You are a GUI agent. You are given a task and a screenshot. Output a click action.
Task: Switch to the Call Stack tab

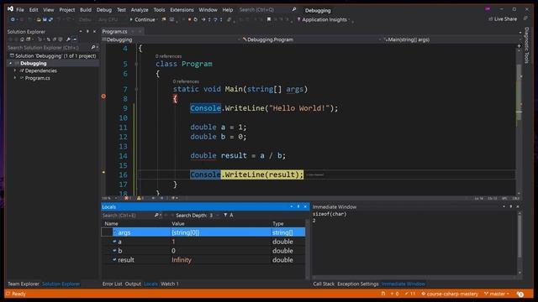(324, 284)
